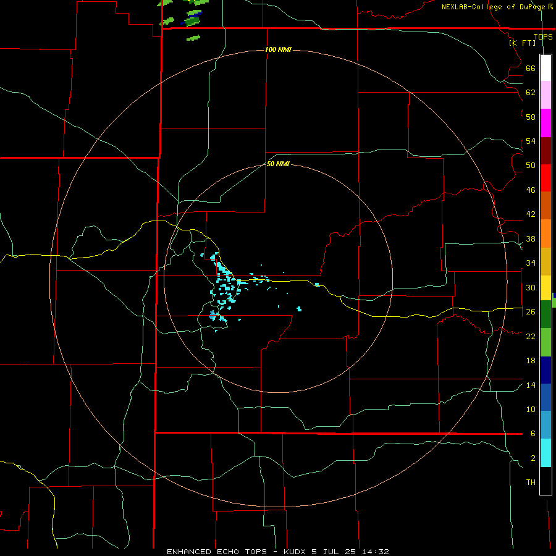Click the '38' legend value

[531, 238]
